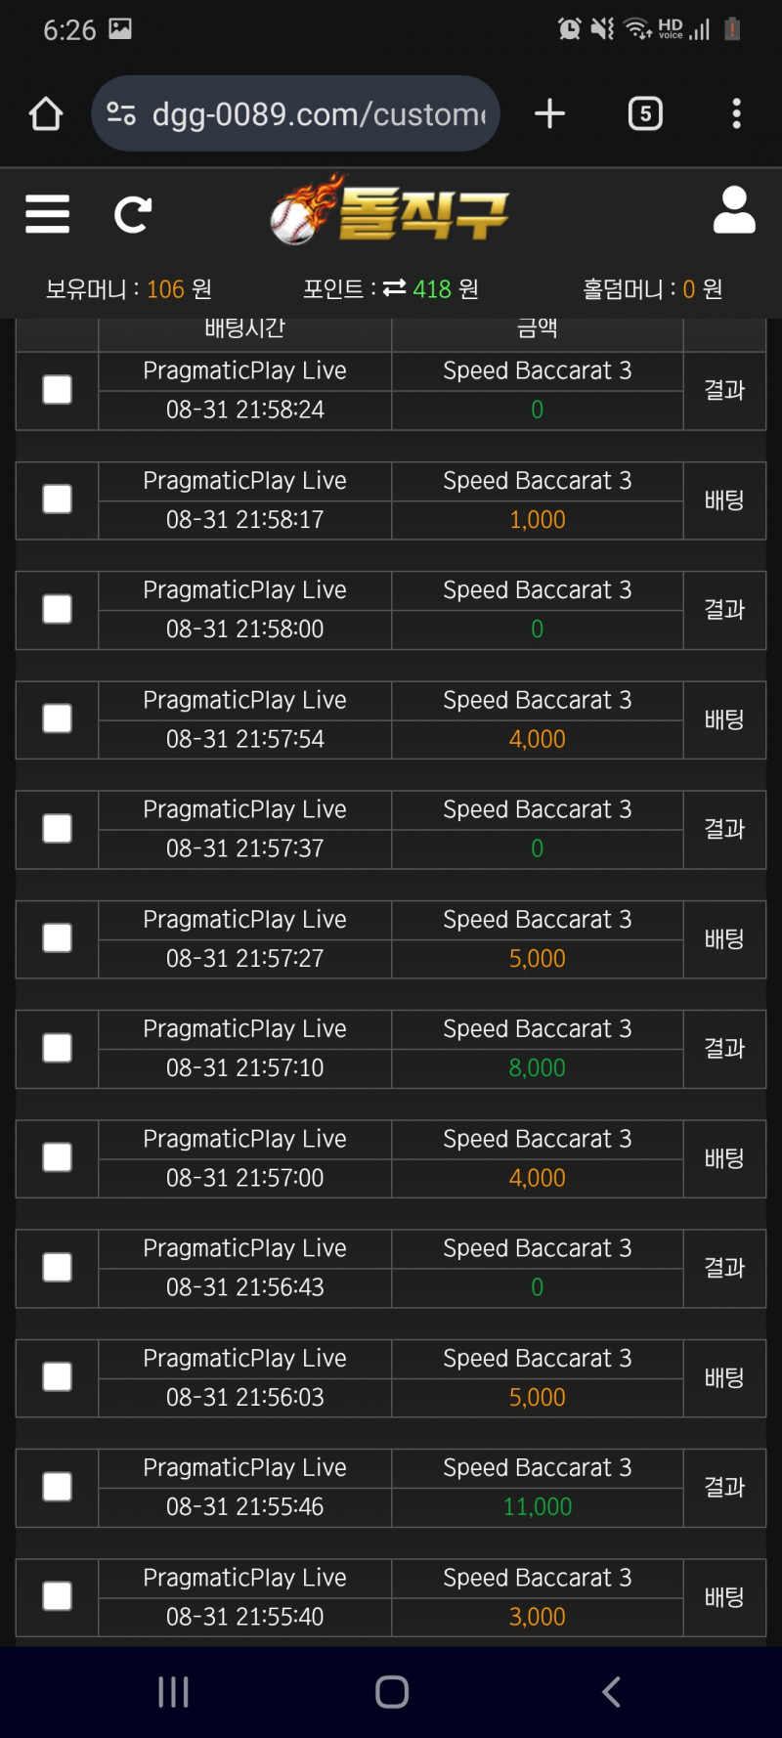Focus the dgg-0089.com address bar
Viewport: 782px width, 1738px height.
point(318,114)
